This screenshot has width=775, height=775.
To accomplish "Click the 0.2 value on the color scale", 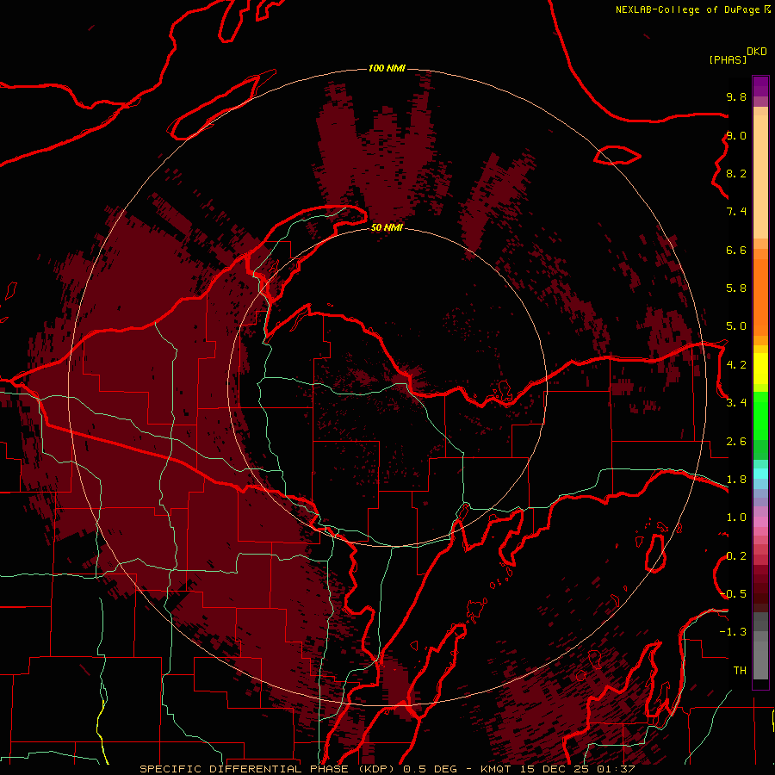I will pyautogui.click(x=736, y=556).
